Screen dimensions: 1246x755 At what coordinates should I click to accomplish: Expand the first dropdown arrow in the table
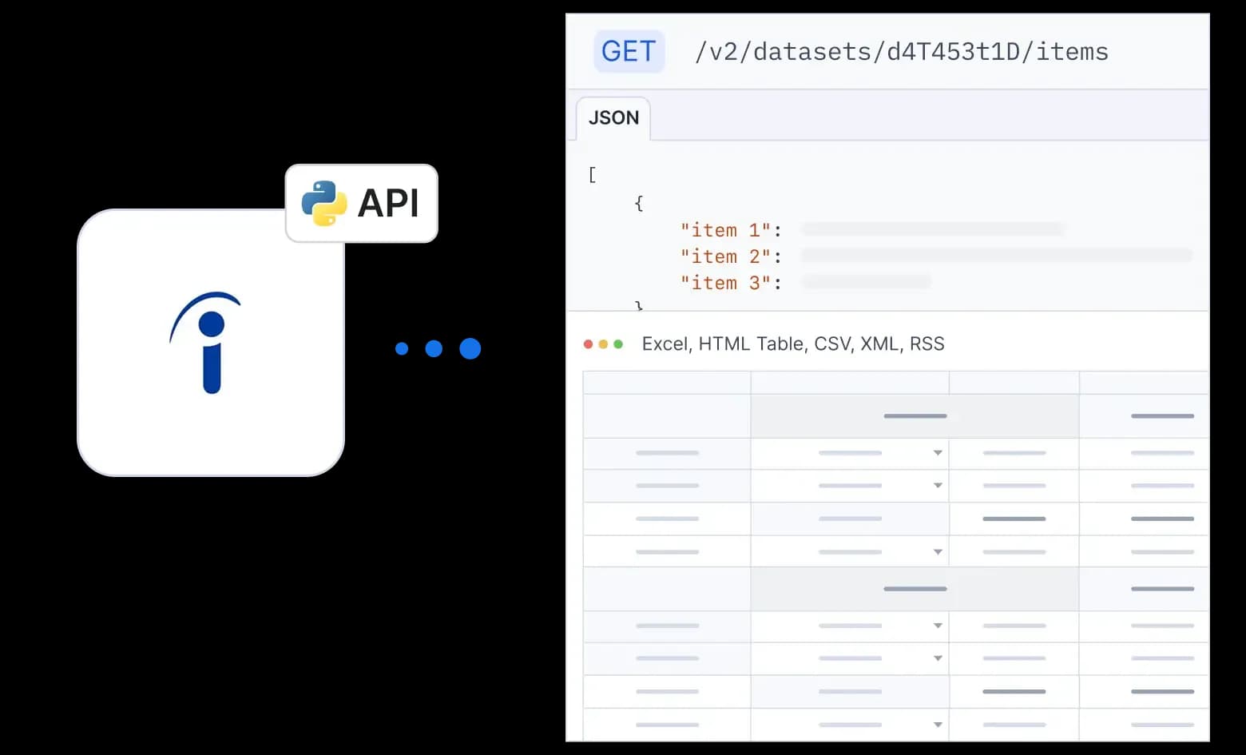[938, 453]
